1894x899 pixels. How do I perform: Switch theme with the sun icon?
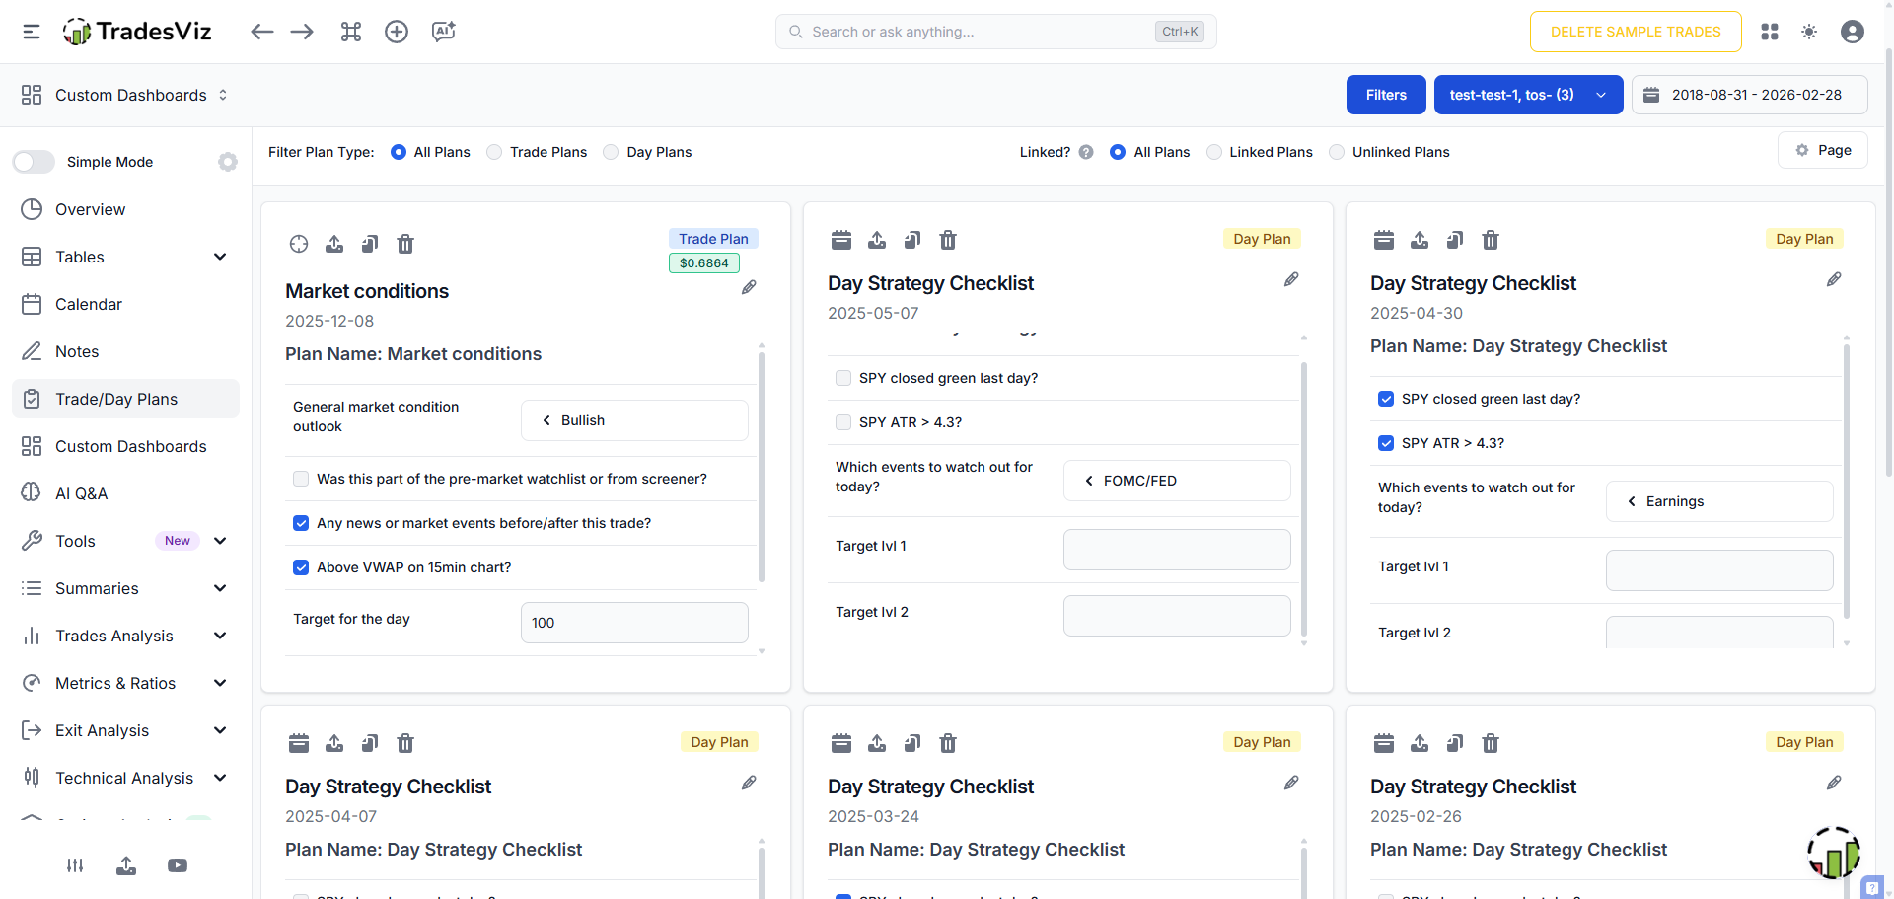coord(1809,32)
